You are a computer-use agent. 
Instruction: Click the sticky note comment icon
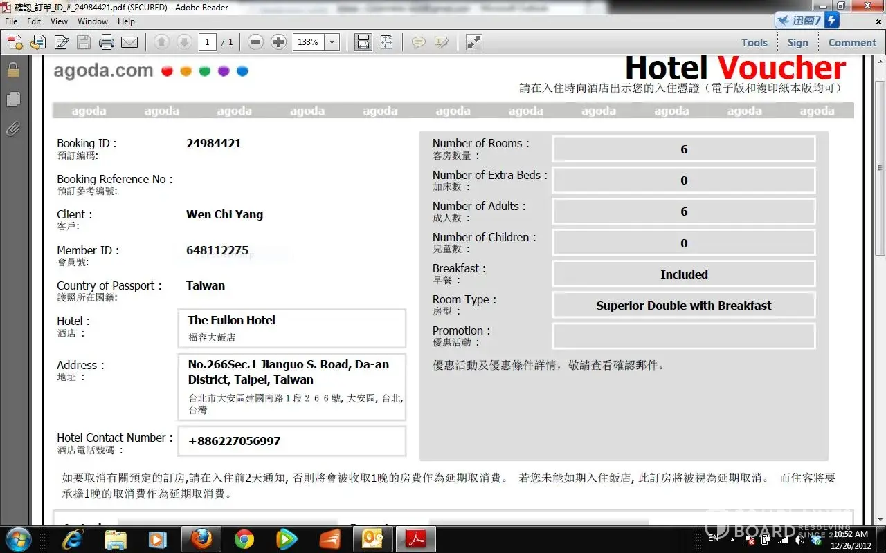tap(418, 42)
